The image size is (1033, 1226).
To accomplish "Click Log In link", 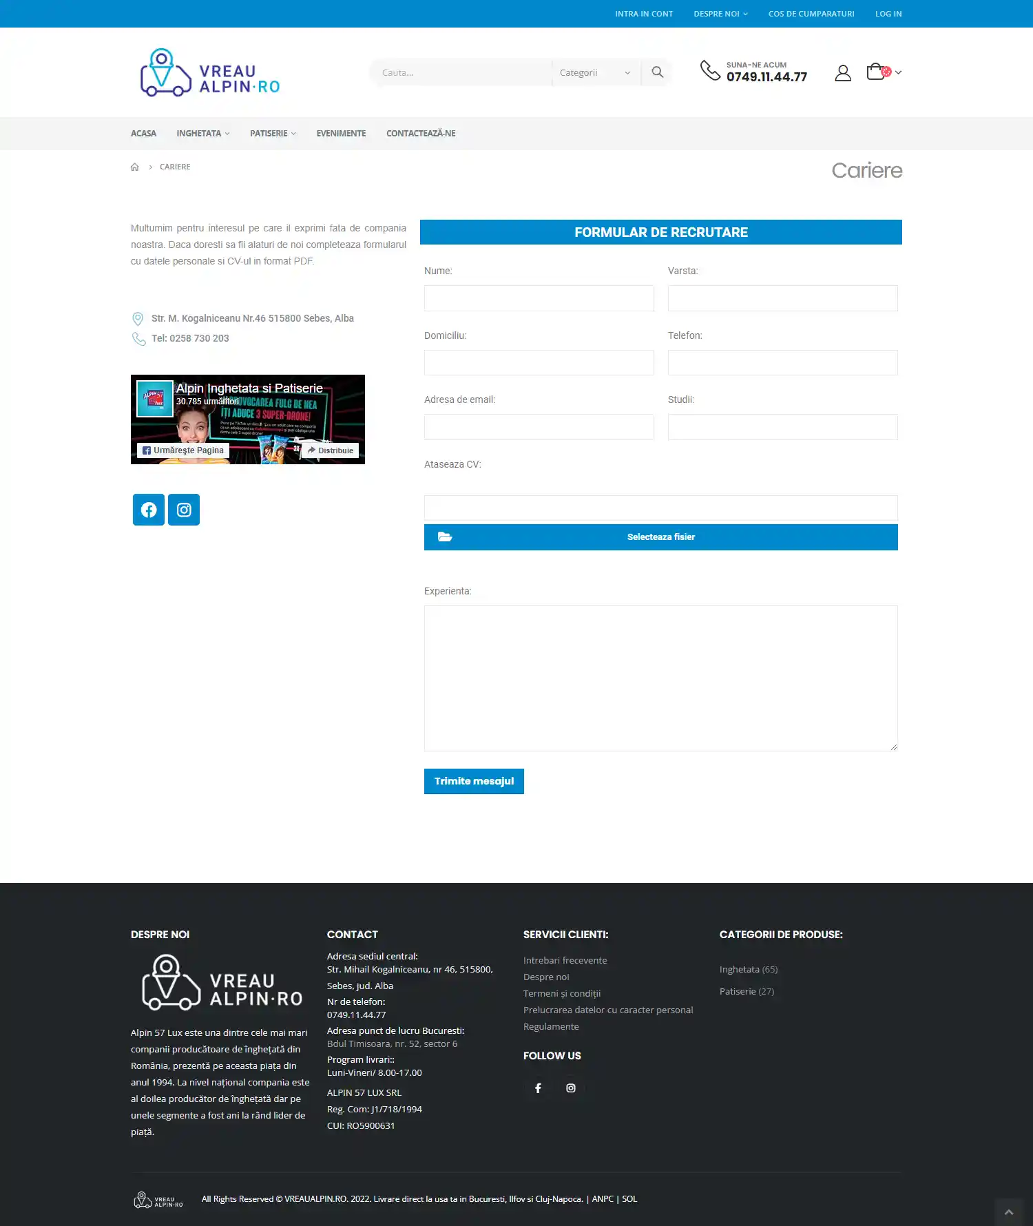I will [x=888, y=14].
